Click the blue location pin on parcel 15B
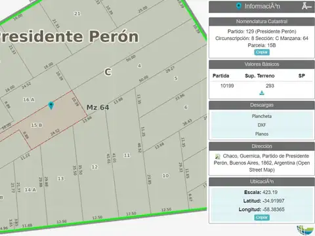This screenshot has height=236, width=315. [x=51, y=106]
